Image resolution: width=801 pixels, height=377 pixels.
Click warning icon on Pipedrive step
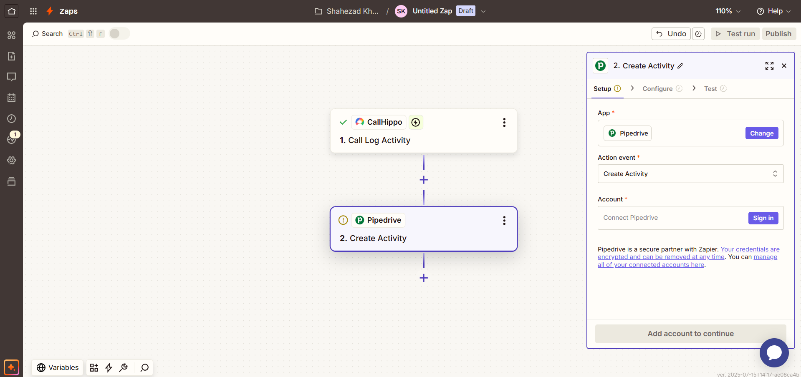click(343, 220)
